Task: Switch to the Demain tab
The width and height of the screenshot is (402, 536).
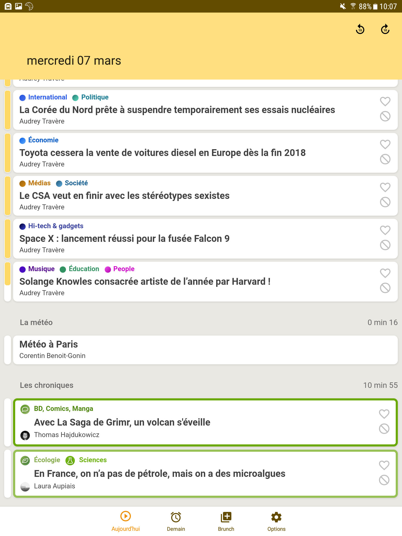Action: coord(176,521)
